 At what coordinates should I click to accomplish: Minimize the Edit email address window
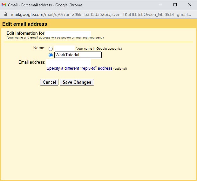160,5
